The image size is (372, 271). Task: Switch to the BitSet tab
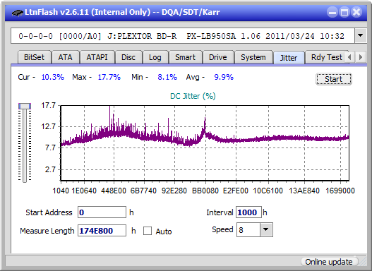34,57
